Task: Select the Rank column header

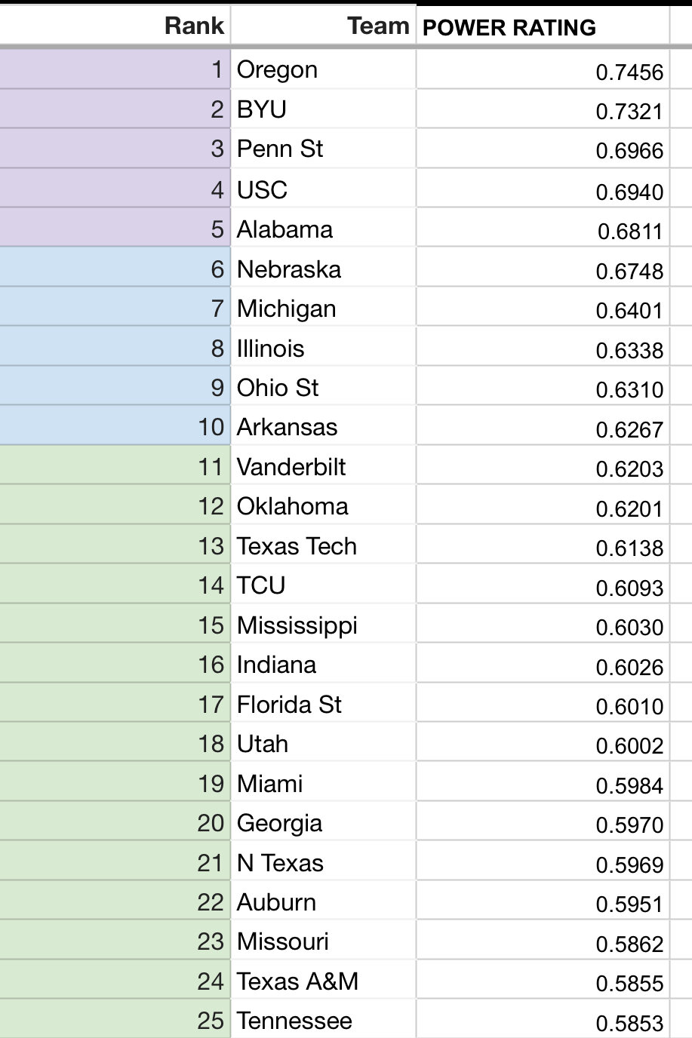Action: pyautogui.click(x=115, y=26)
